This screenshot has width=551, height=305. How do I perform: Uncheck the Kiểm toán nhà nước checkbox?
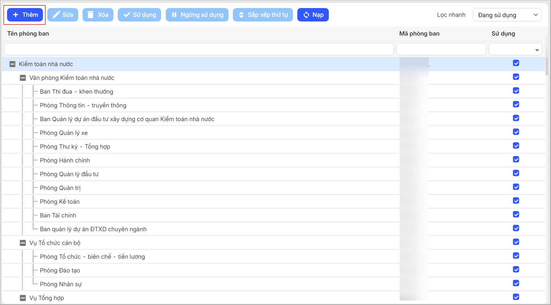[x=516, y=63]
